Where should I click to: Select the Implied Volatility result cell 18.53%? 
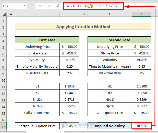(x=142, y=126)
